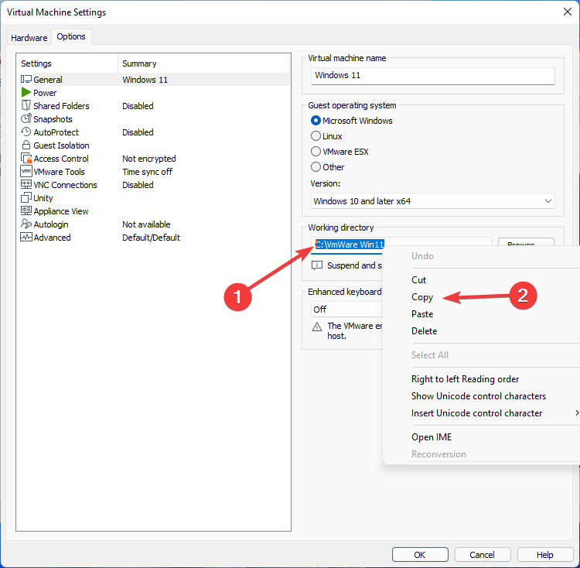Click the Guest Isolation padlock icon

(26, 145)
